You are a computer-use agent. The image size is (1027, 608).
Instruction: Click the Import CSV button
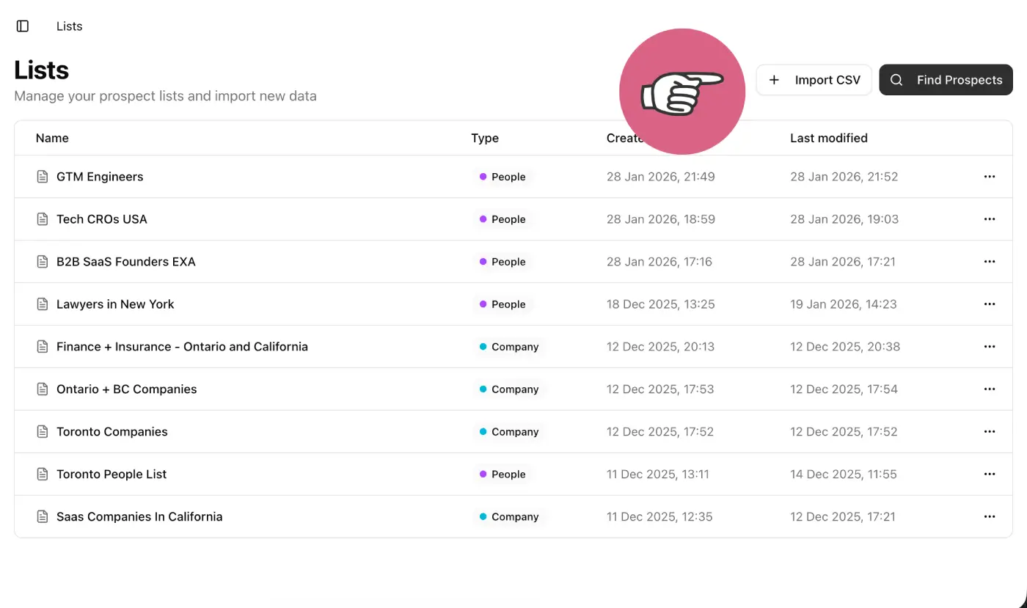click(x=814, y=80)
